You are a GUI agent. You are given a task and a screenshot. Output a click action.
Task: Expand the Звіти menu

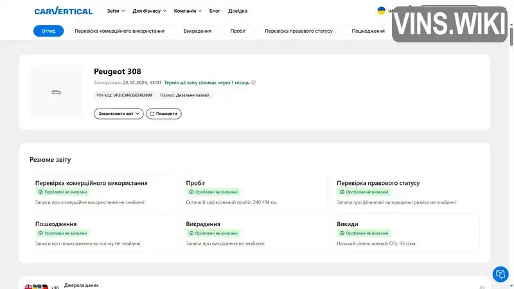(116, 11)
